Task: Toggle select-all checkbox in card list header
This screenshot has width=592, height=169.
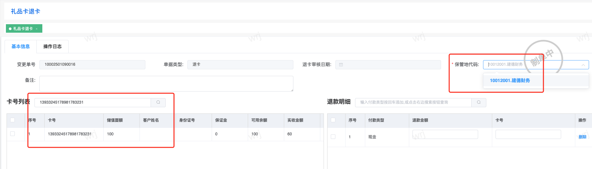Action: click(x=12, y=120)
